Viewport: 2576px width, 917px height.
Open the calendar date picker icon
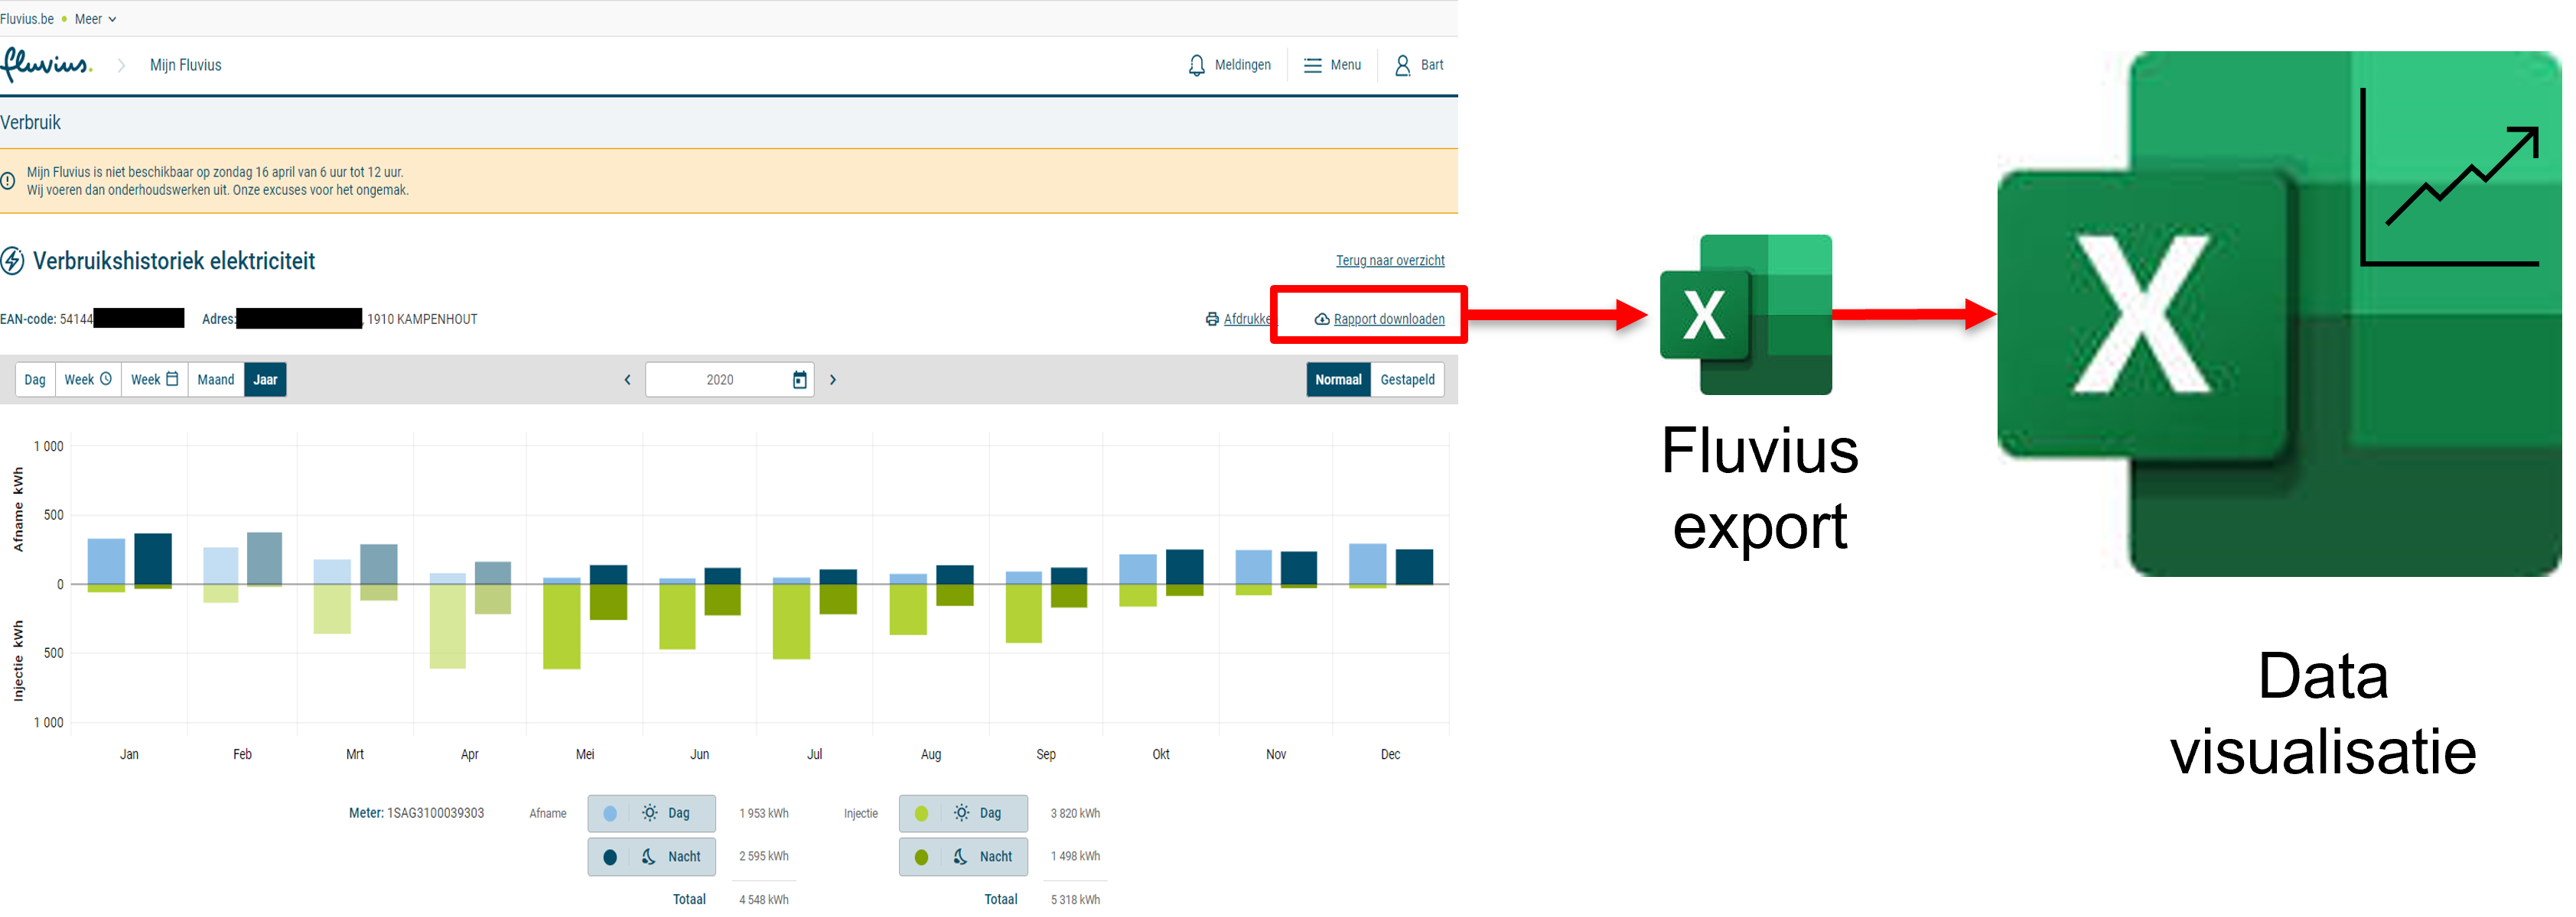coord(799,380)
